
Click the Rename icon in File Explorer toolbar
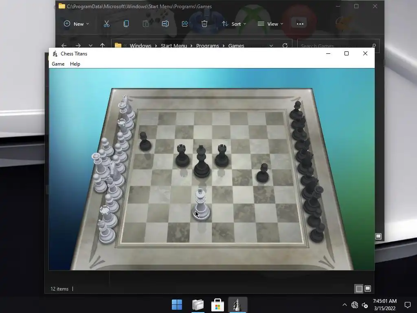click(x=165, y=24)
